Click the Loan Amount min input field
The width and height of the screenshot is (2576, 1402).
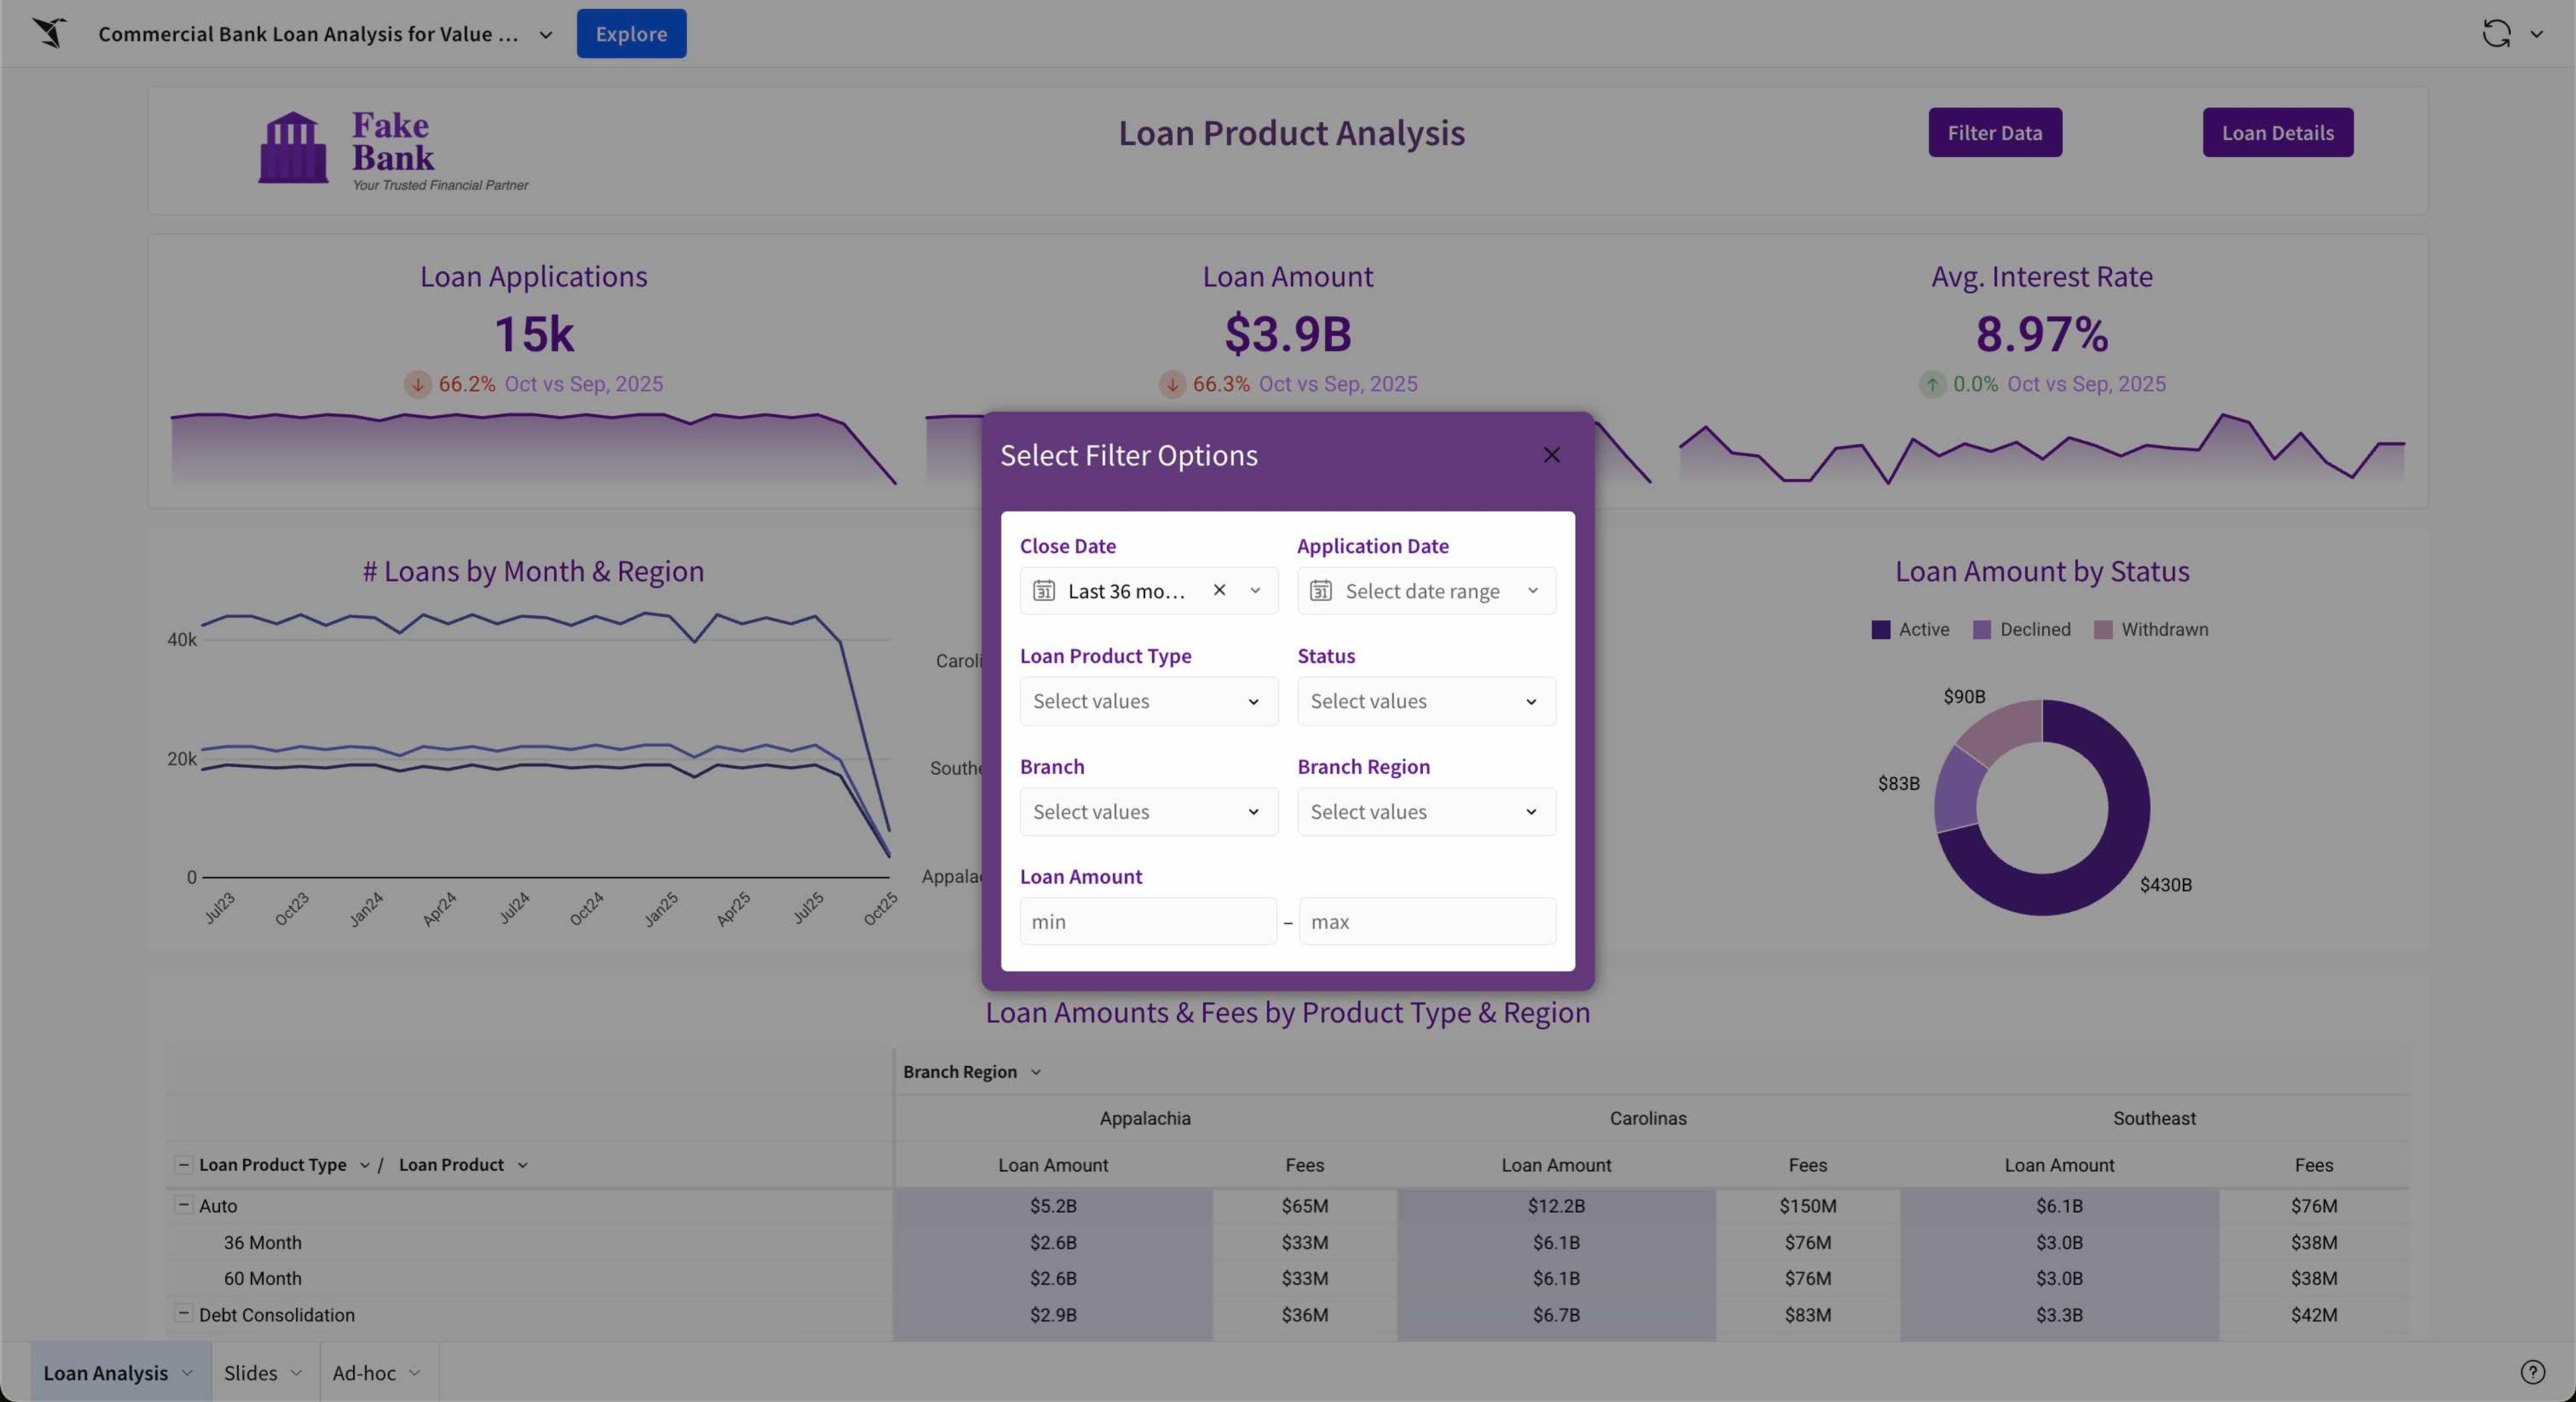pos(1148,921)
